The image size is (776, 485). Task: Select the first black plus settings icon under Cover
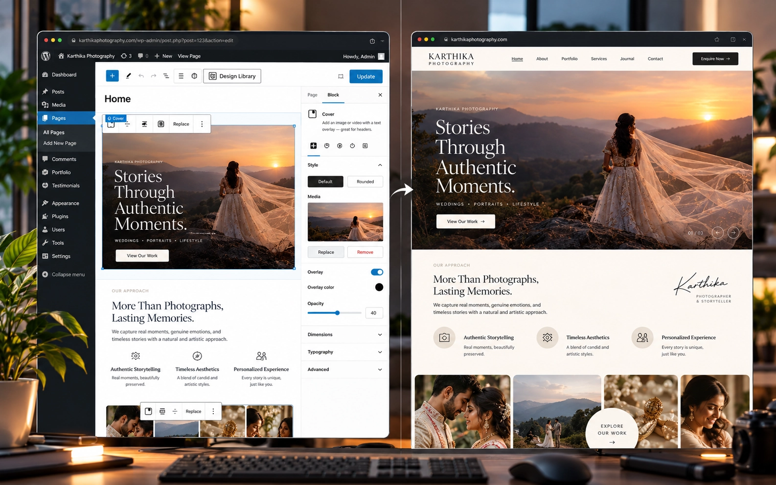pos(314,146)
